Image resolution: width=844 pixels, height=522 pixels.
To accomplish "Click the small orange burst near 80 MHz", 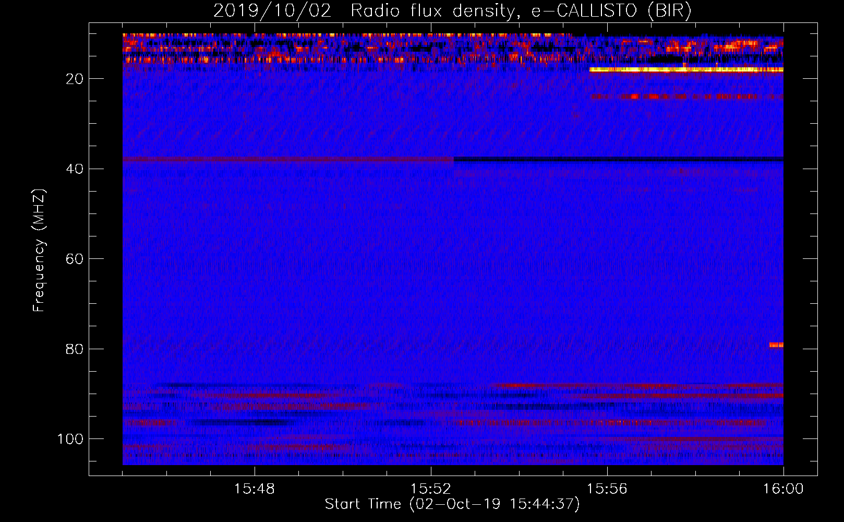I will click(x=776, y=345).
